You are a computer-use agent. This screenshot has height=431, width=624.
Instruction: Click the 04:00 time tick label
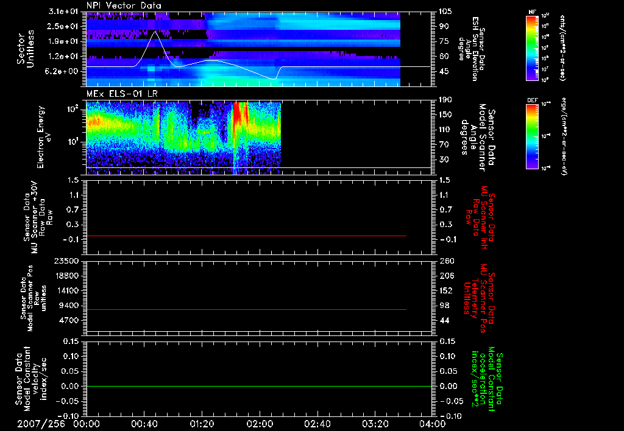tap(433, 424)
